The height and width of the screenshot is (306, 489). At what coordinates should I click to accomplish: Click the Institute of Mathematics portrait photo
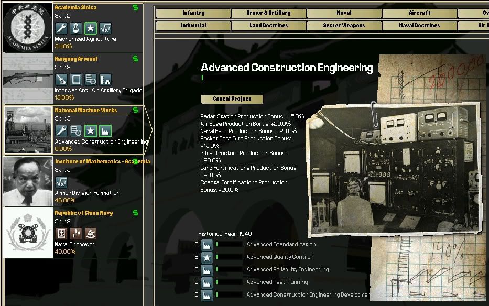pyautogui.click(x=28, y=182)
